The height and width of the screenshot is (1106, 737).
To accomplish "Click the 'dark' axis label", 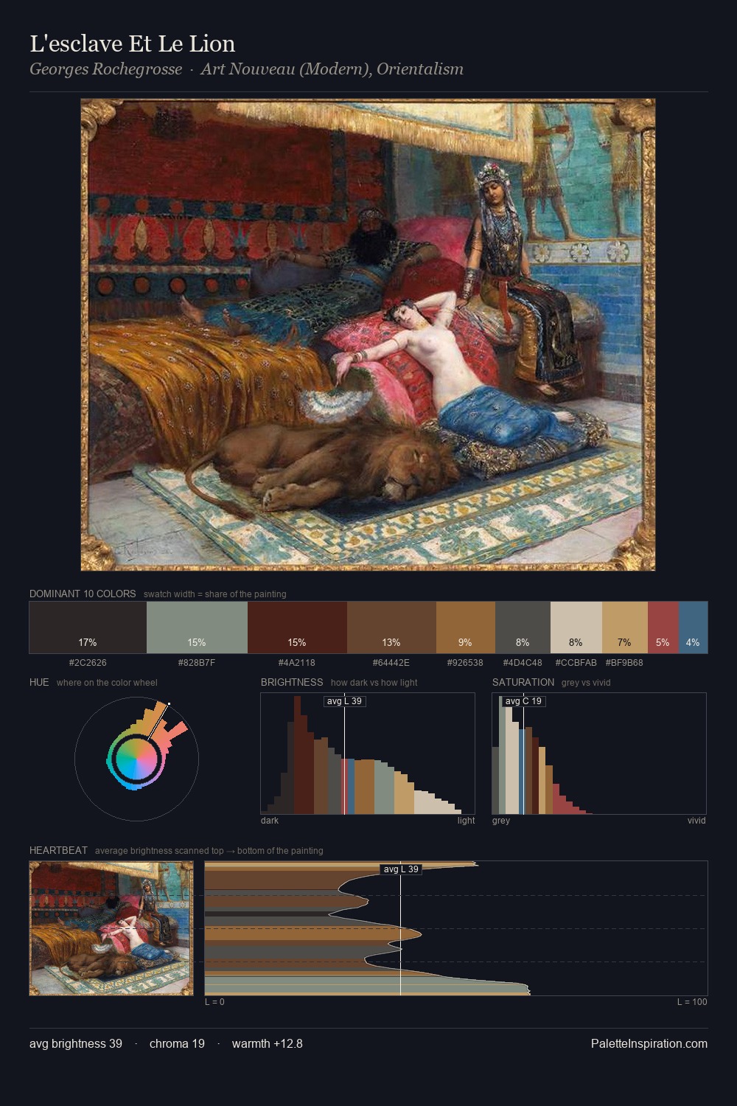I will [270, 821].
